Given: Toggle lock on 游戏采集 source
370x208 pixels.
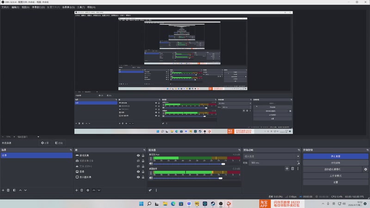Looking at the screenshot, I should click(143, 156).
